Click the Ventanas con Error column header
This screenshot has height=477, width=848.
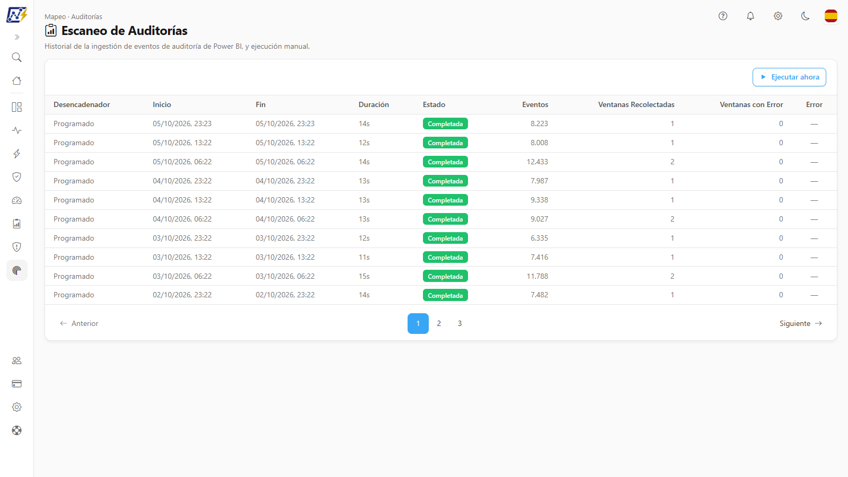(751, 104)
